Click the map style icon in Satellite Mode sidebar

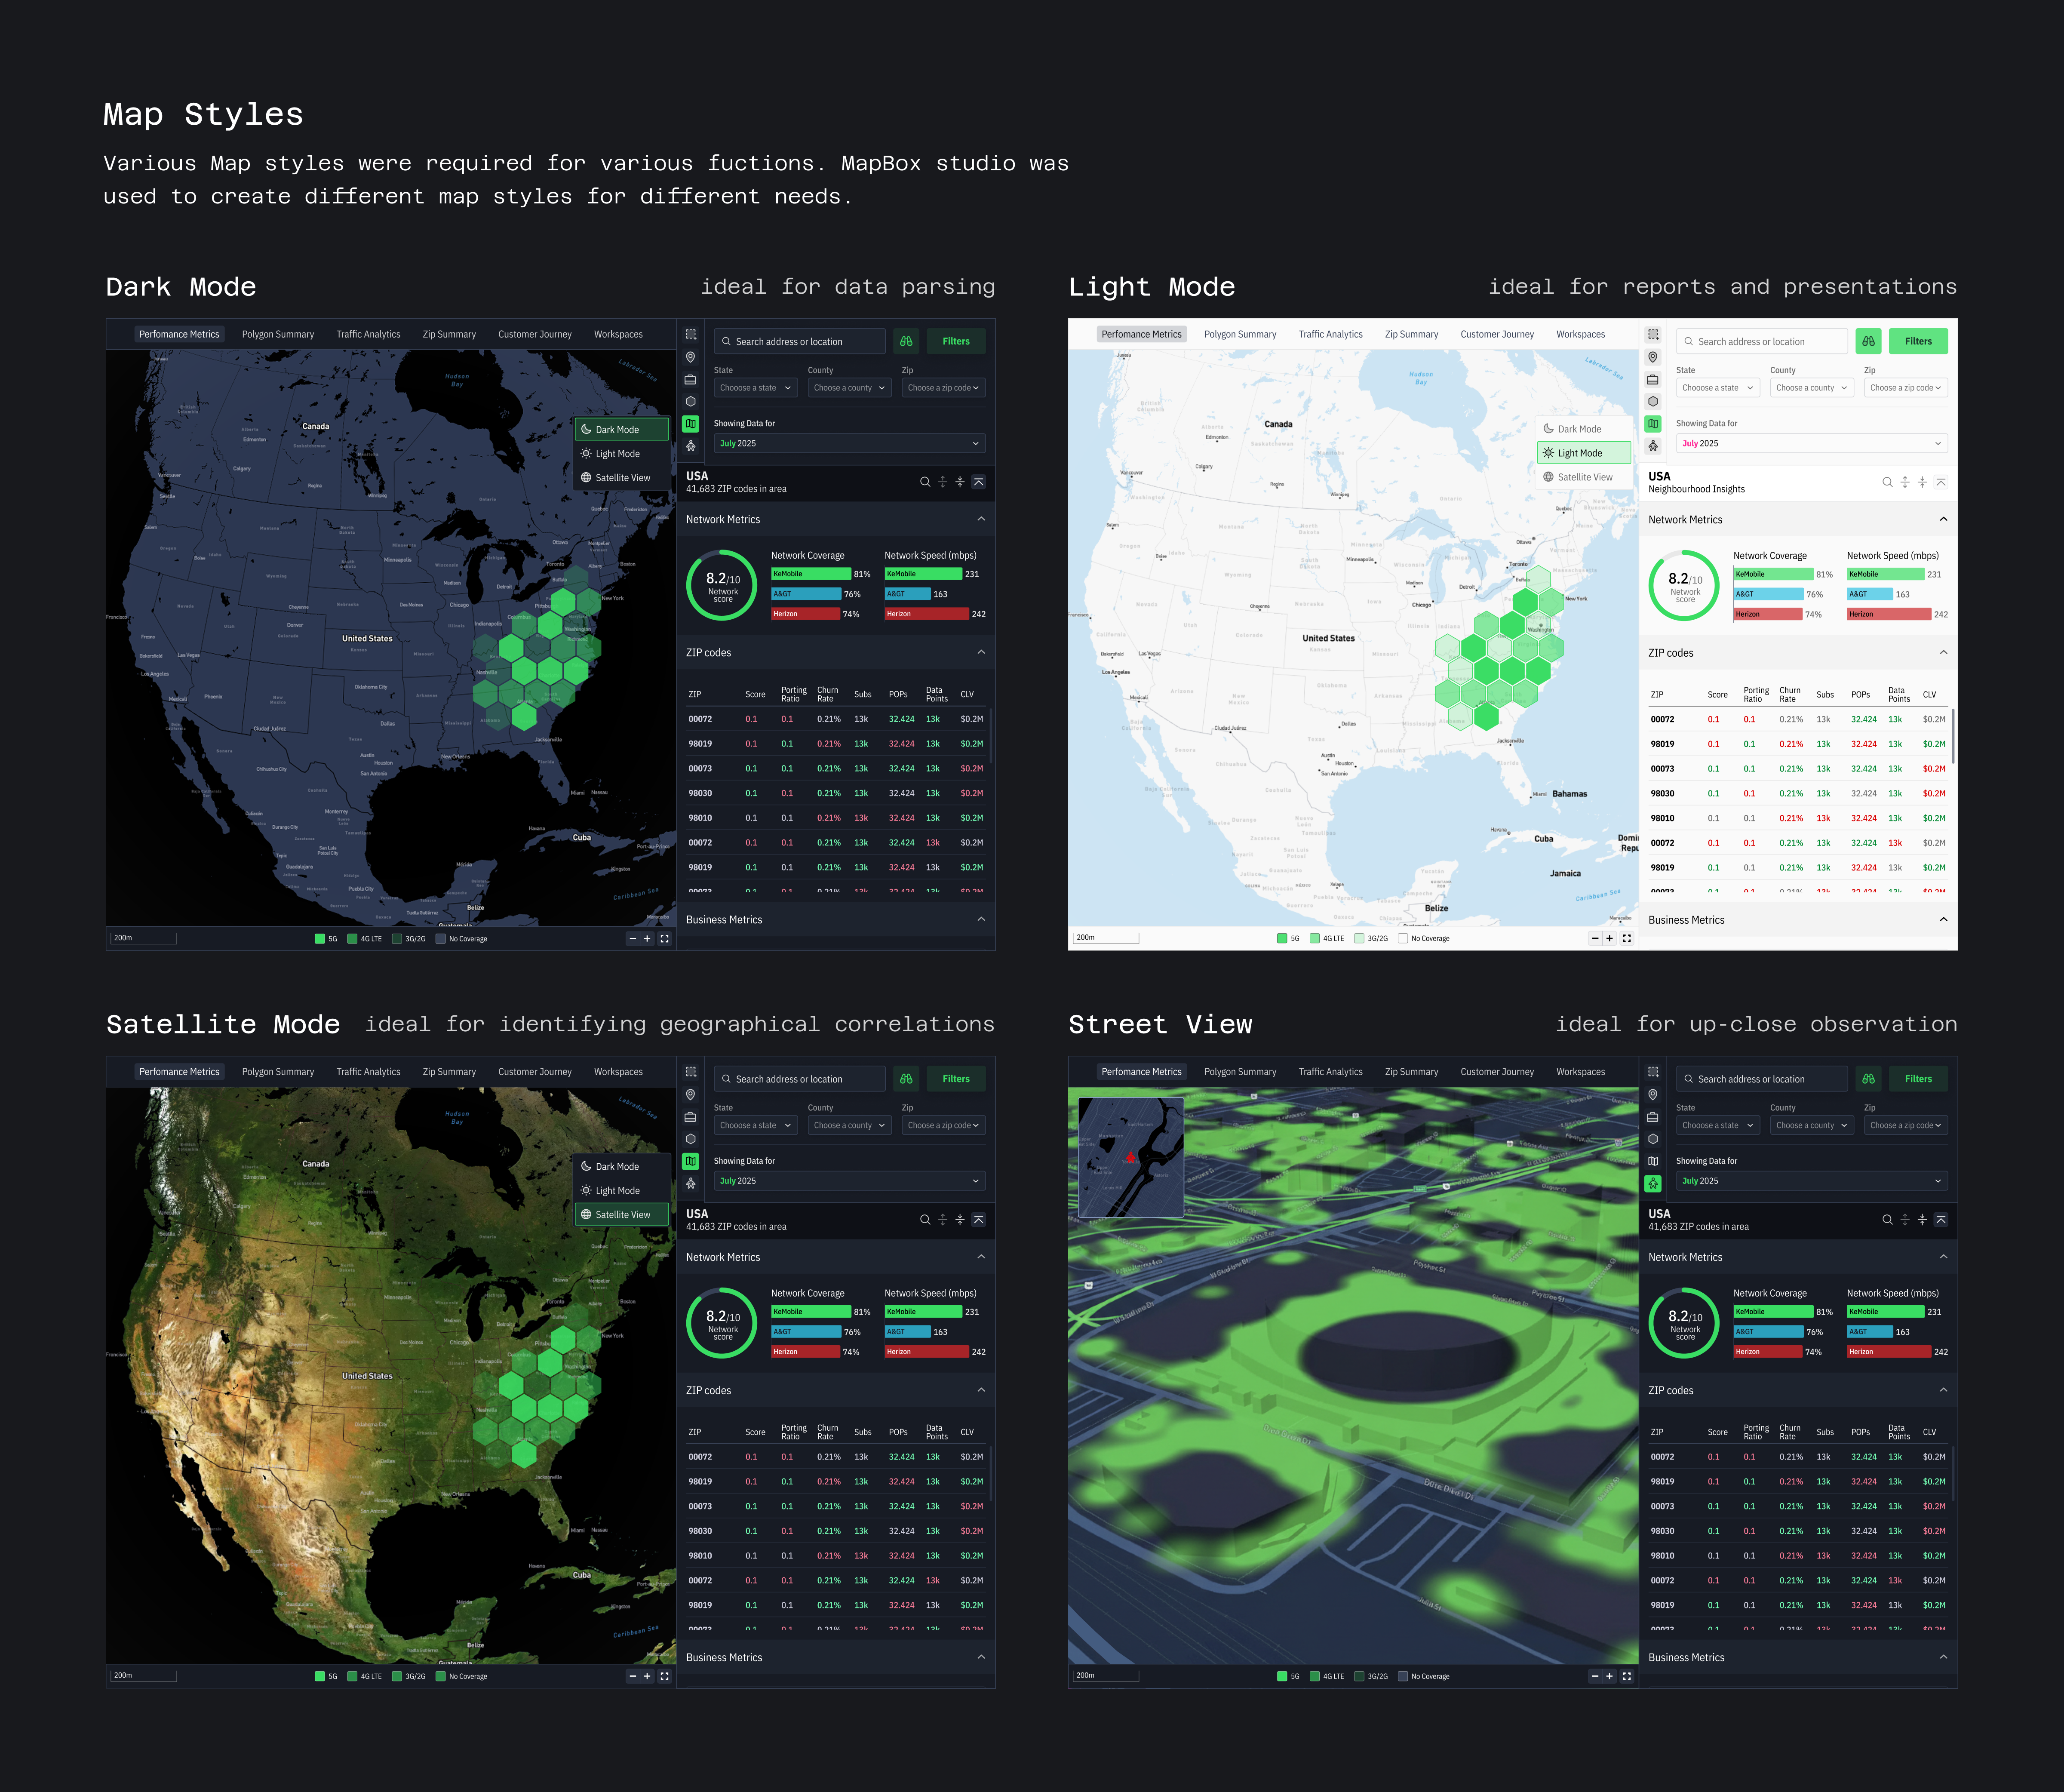690,1161
